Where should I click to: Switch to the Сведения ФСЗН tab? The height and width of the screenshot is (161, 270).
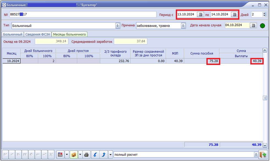pos(38,34)
